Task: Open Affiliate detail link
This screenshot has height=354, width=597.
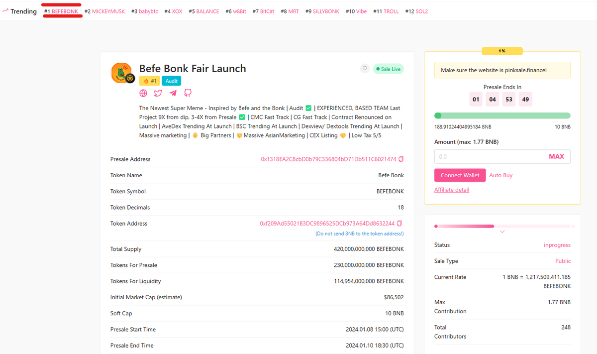Action: pos(452,189)
